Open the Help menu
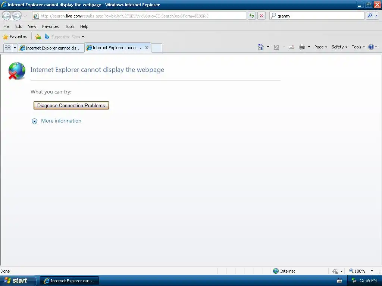This screenshot has height=286, width=382. click(84, 26)
